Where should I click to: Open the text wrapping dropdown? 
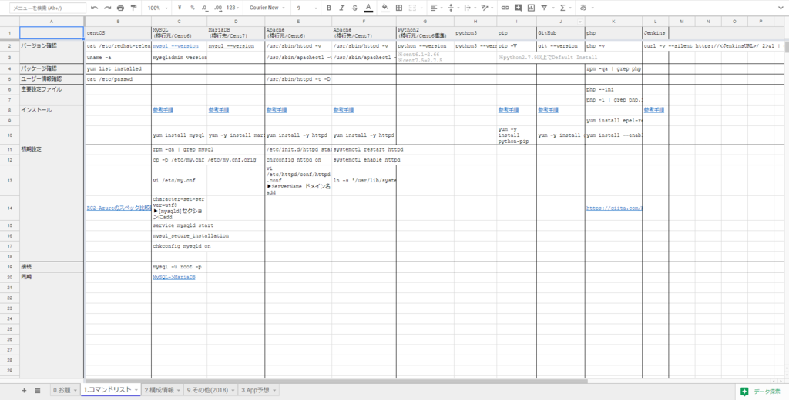pyautogui.click(x=469, y=8)
